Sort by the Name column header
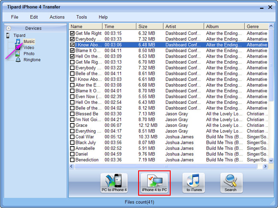 click(x=86, y=26)
